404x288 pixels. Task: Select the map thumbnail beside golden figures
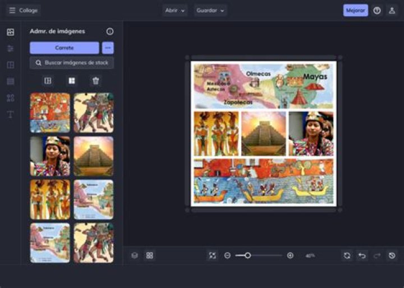(94, 199)
